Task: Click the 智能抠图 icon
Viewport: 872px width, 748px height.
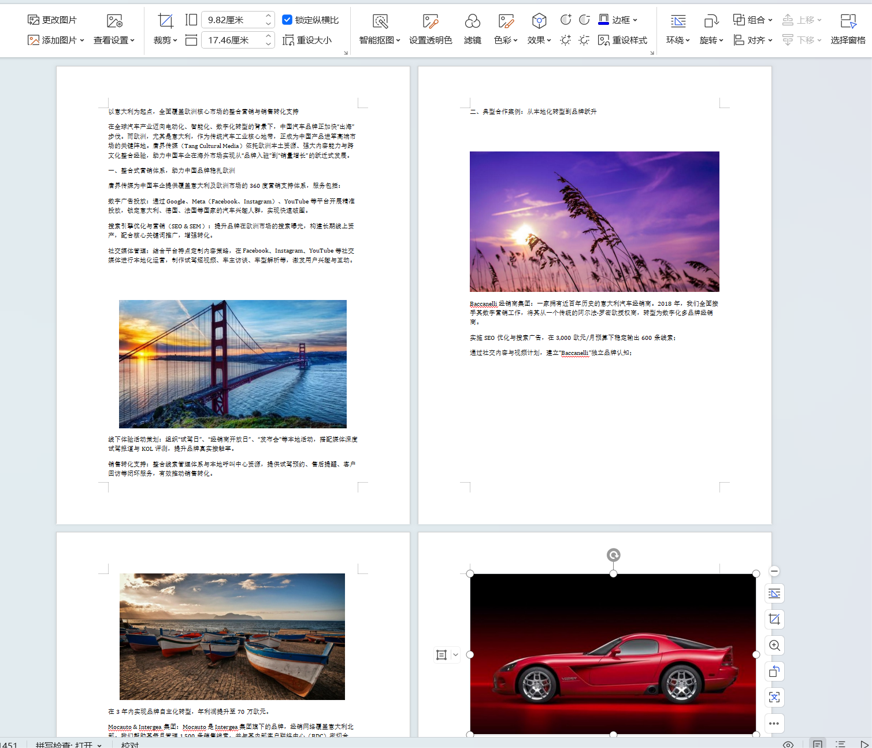Action: coord(380,22)
